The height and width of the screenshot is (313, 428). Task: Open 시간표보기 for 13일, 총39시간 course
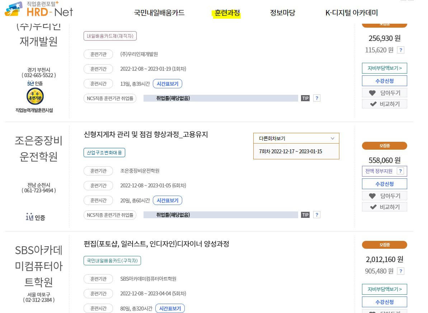[167, 84]
